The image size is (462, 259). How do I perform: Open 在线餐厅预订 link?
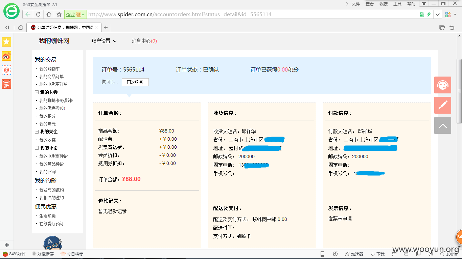(x=52, y=224)
